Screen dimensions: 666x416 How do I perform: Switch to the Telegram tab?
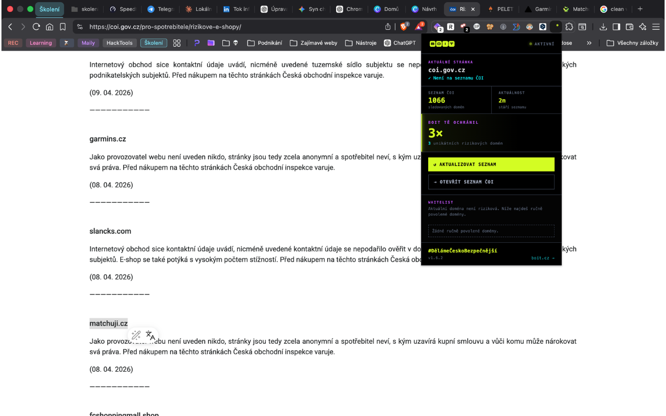point(160,9)
